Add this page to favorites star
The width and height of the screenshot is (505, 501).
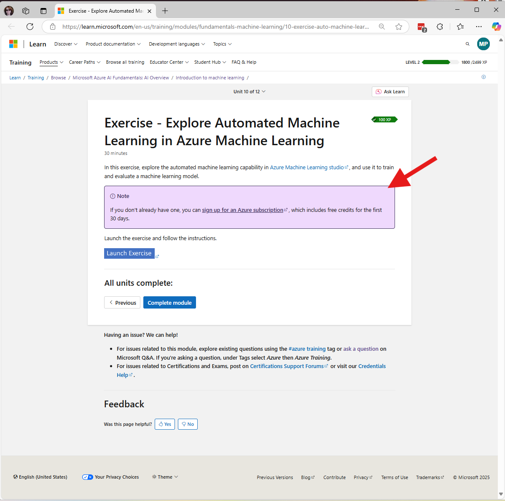point(399,27)
